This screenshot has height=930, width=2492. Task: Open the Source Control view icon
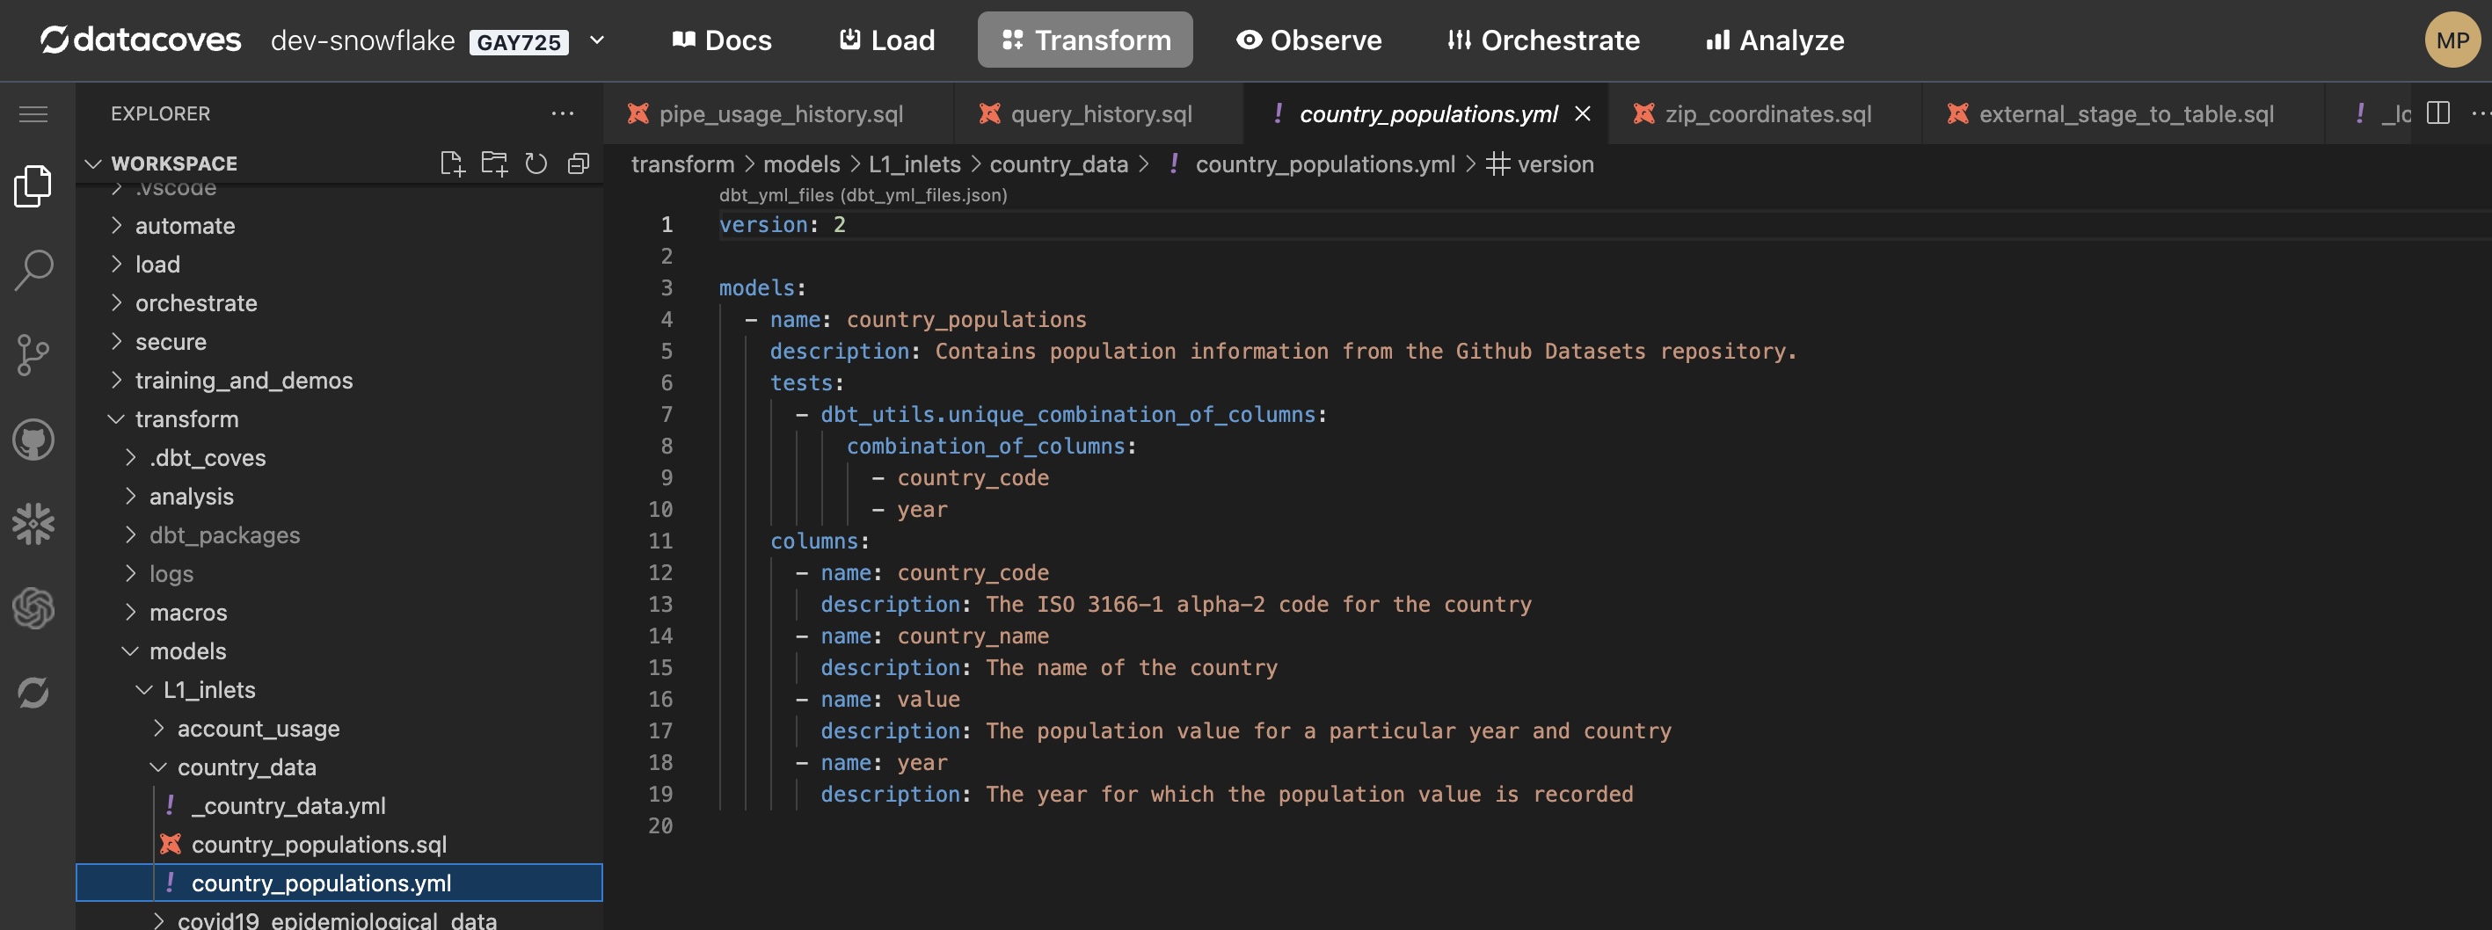coord(33,355)
